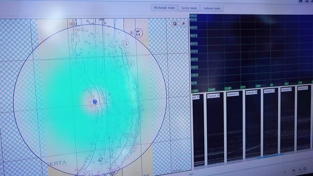
Task: Click the rightmost icon in bottom-right corner
Action: (x=305, y=169)
